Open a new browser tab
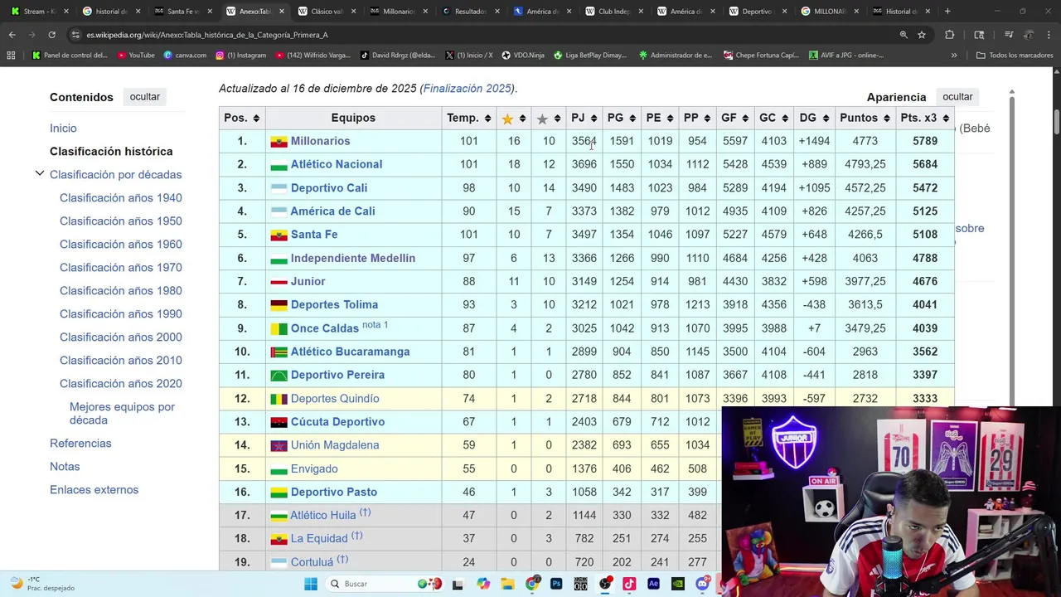Image resolution: width=1061 pixels, height=597 pixels. pos(947,12)
